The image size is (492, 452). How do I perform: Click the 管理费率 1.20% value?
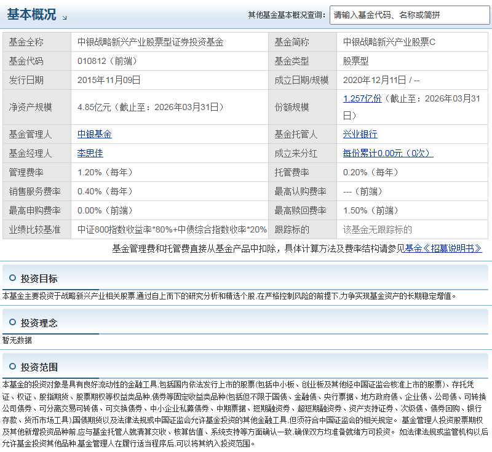click(105, 172)
